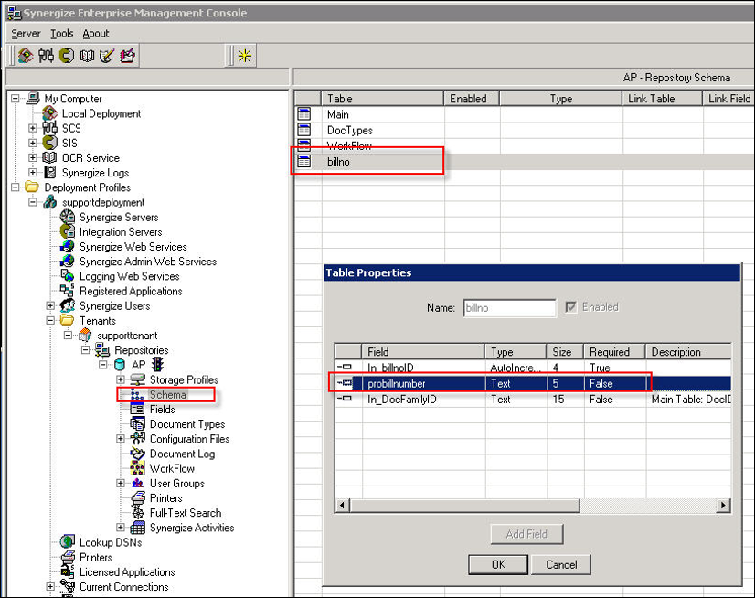Click the Required column header

pos(614,352)
